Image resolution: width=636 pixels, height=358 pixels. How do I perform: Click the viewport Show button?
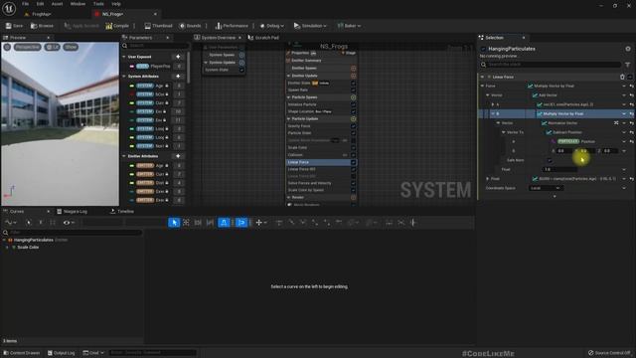point(71,47)
